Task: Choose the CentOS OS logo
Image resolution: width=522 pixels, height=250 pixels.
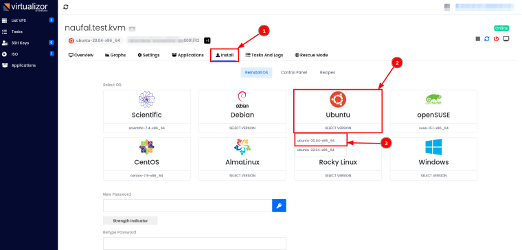Action: click(147, 148)
